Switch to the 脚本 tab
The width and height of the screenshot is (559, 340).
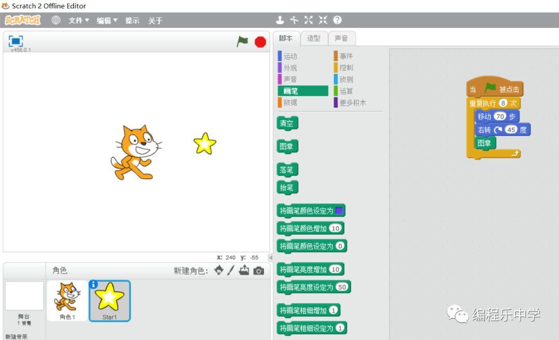point(286,38)
